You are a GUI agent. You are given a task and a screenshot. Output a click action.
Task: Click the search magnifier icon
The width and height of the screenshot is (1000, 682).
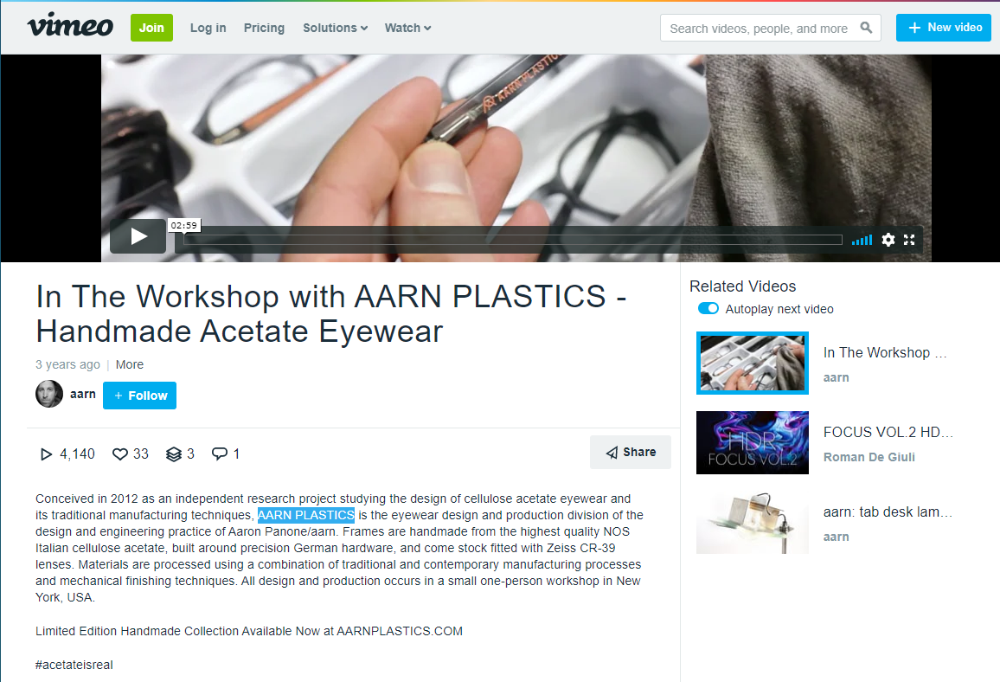865,28
